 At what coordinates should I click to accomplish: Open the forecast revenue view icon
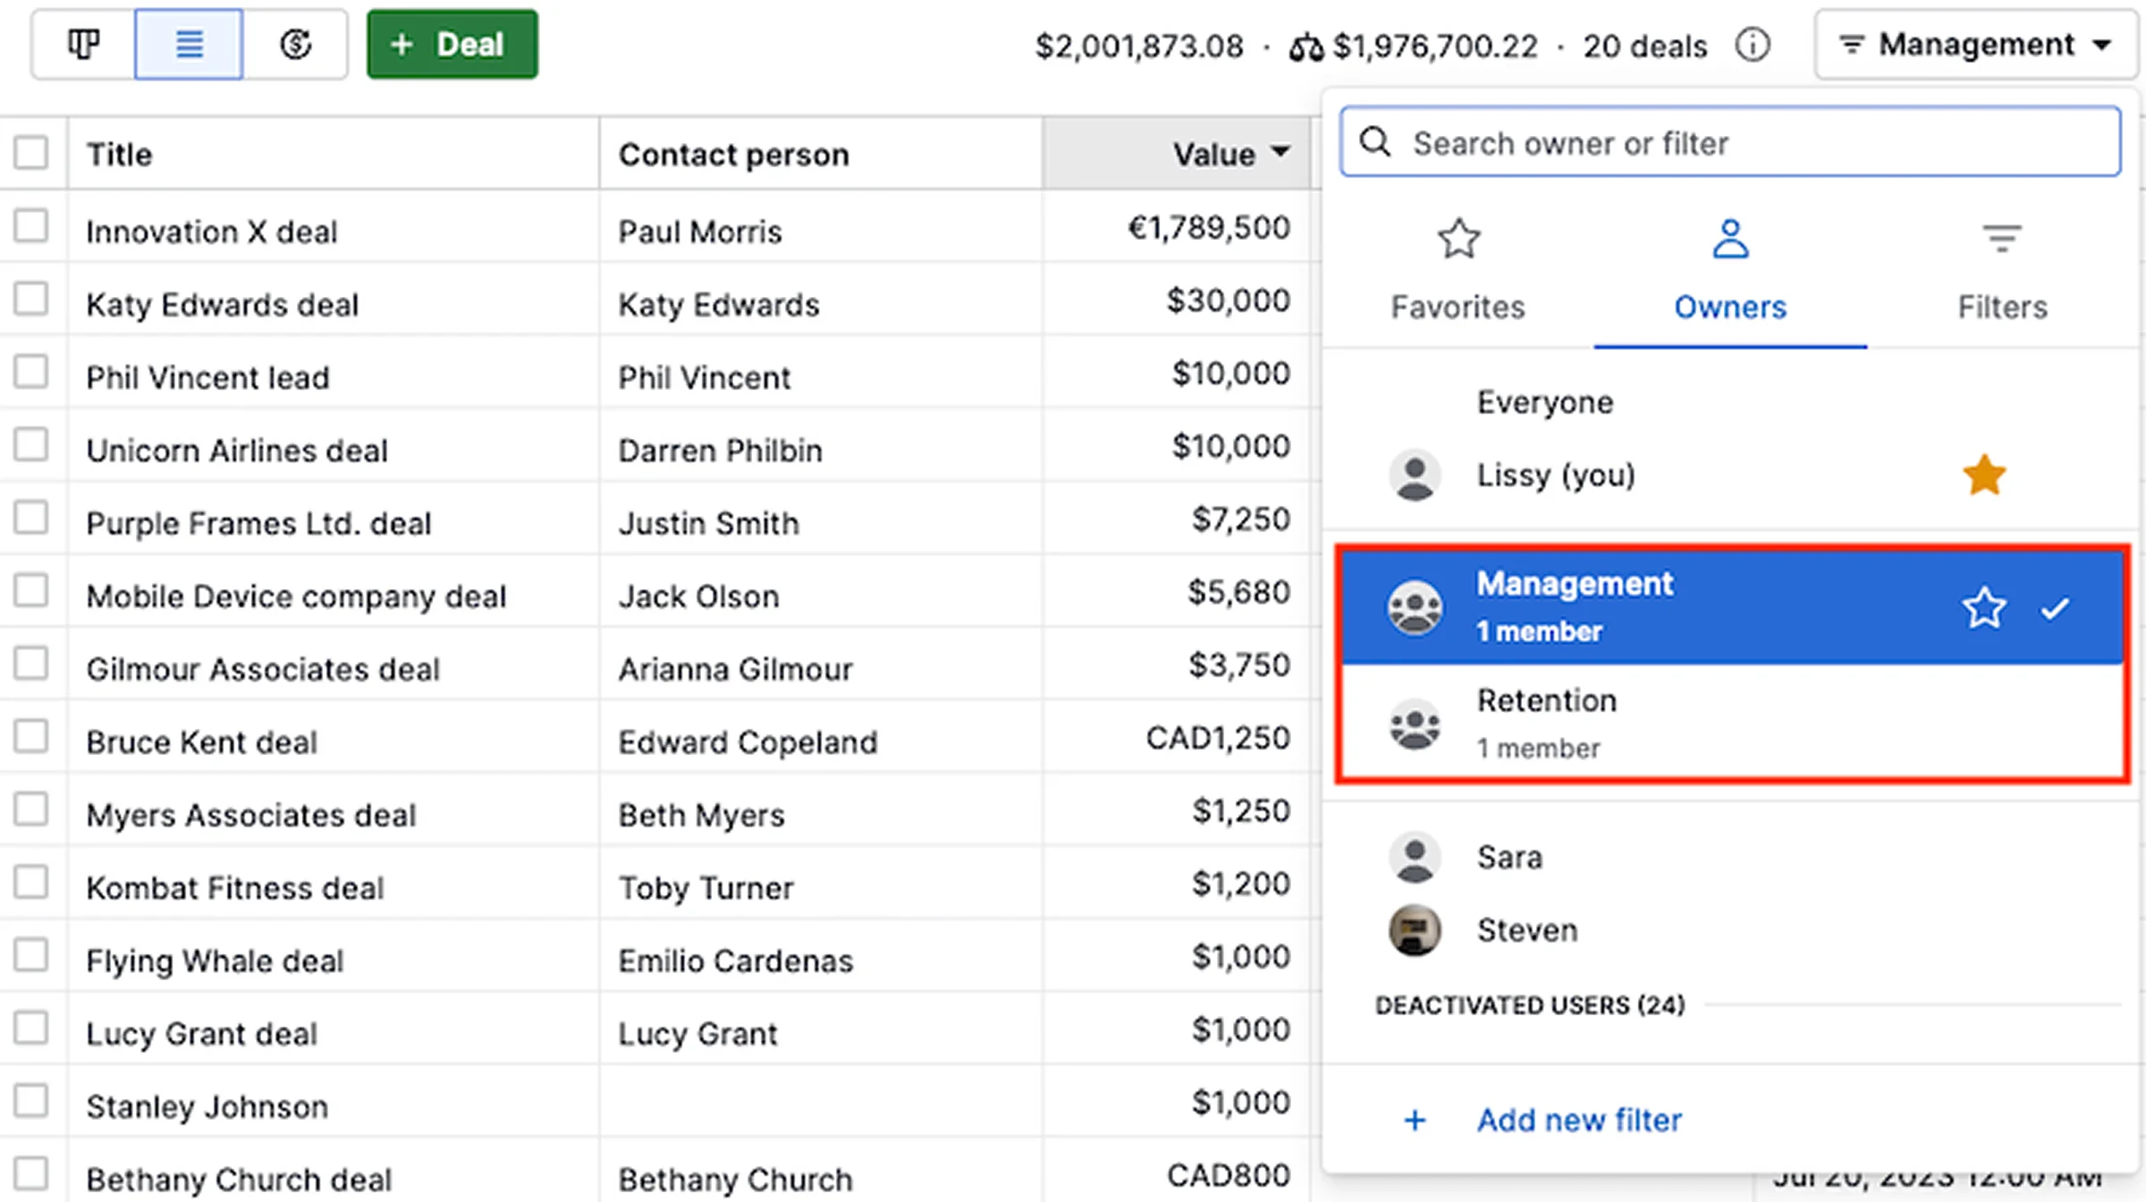tap(295, 43)
